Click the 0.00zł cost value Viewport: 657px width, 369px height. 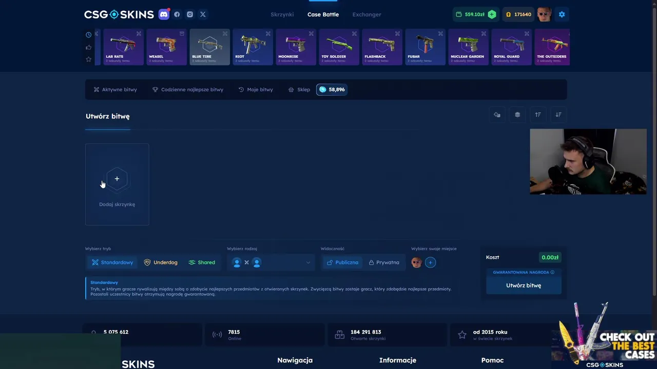pos(550,257)
